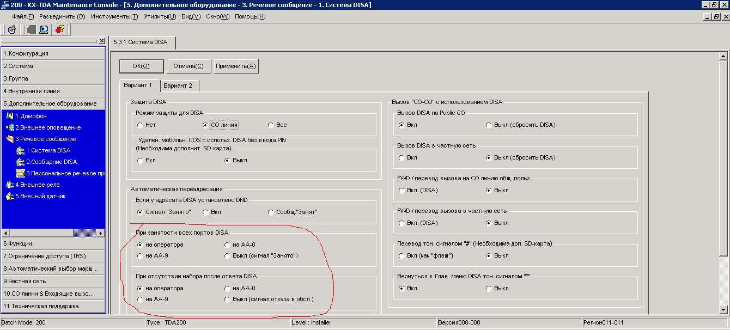
Task: Set DISA protection mode to Все
Action: tap(271, 125)
